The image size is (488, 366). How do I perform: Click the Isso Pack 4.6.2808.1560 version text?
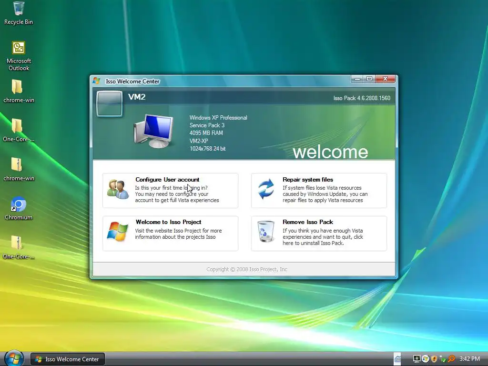pyautogui.click(x=362, y=98)
